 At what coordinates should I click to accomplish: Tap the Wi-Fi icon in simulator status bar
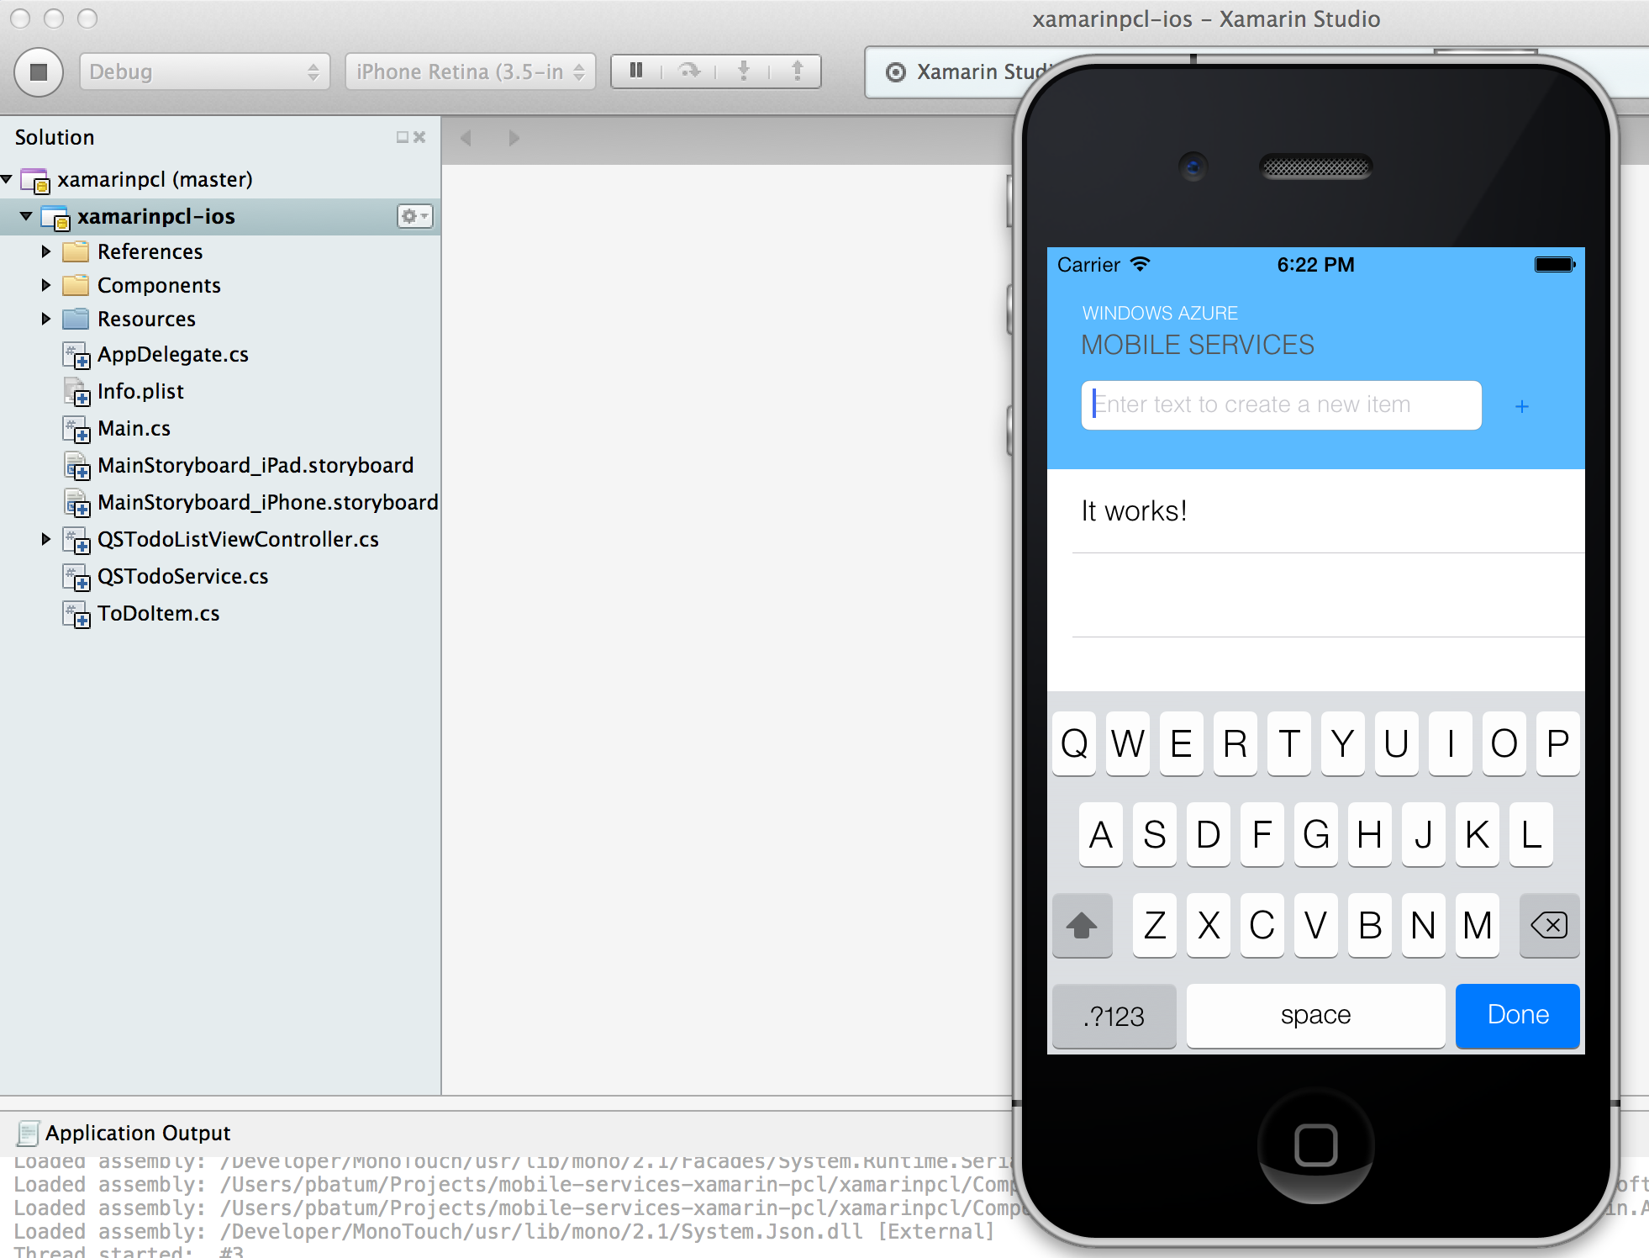(x=1140, y=264)
